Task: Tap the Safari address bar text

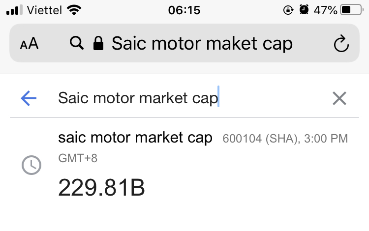Action: [202, 43]
